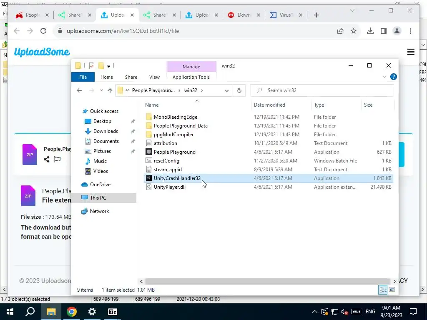Click the UploadSome share icon

pyautogui.click(x=47, y=160)
